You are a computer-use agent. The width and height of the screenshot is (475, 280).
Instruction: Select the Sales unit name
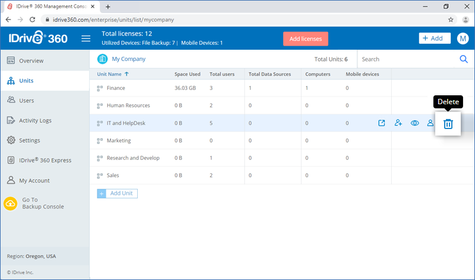(113, 175)
